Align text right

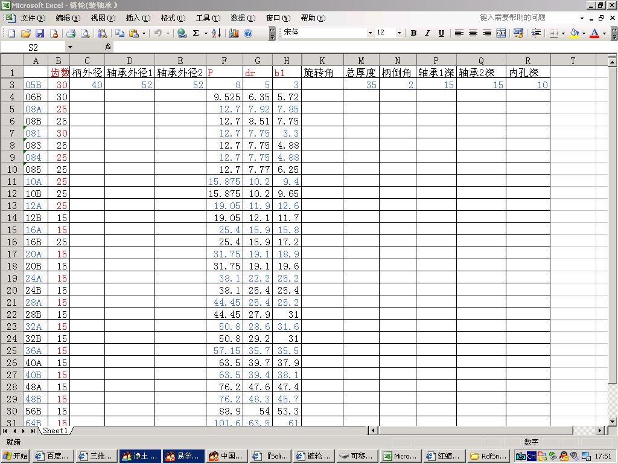click(487, 33)
